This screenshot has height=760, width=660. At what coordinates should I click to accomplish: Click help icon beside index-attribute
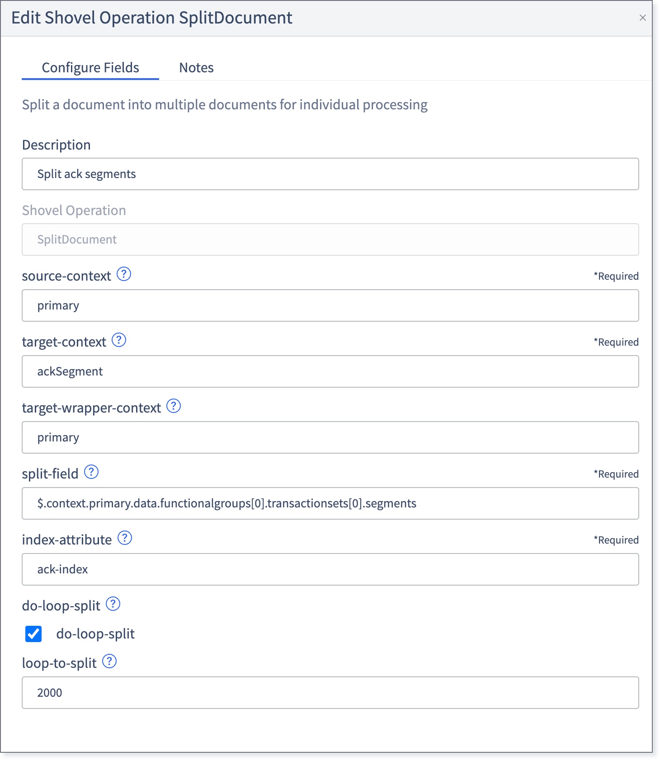[x=125, y=538]
